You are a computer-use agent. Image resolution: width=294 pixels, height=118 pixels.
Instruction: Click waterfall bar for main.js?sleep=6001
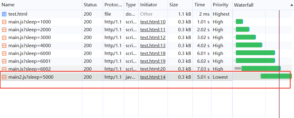255,61
